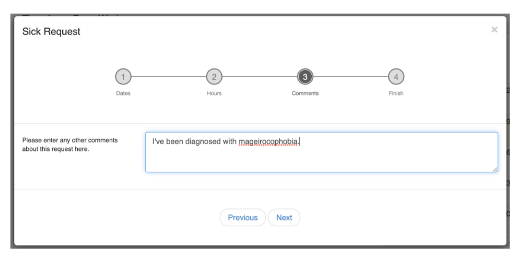Click the step 1 circle

coord(122,77)
